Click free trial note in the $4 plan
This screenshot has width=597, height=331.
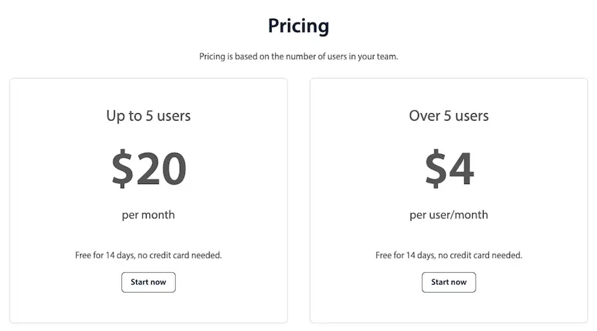[449, 255]
